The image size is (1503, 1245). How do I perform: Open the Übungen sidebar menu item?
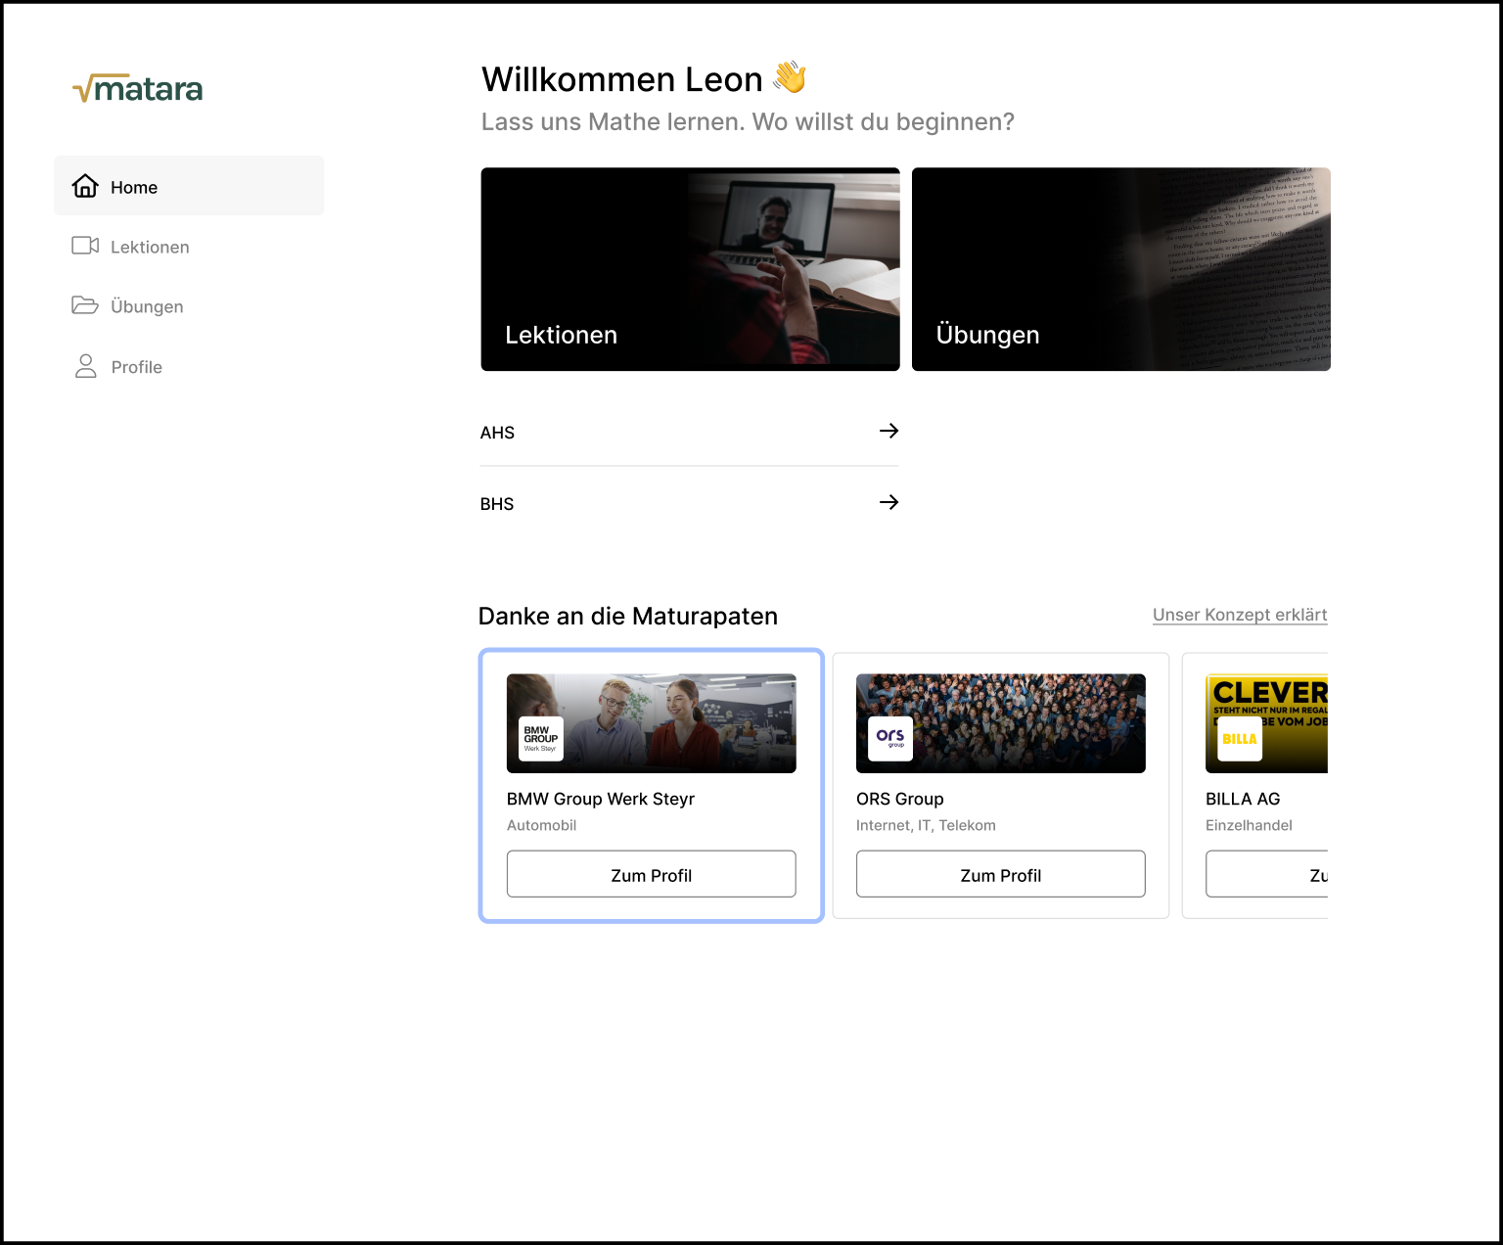tap(147, 307)
